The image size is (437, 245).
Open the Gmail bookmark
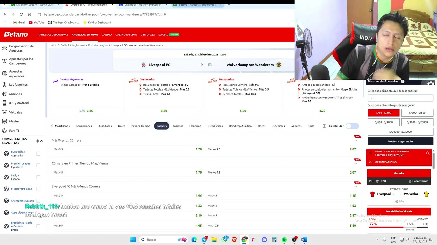(x=19, y=23)
